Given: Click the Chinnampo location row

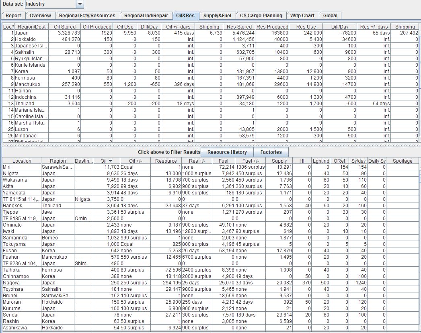Looking at the screenshot, I should pyautogui.click(x=211, y=276).
